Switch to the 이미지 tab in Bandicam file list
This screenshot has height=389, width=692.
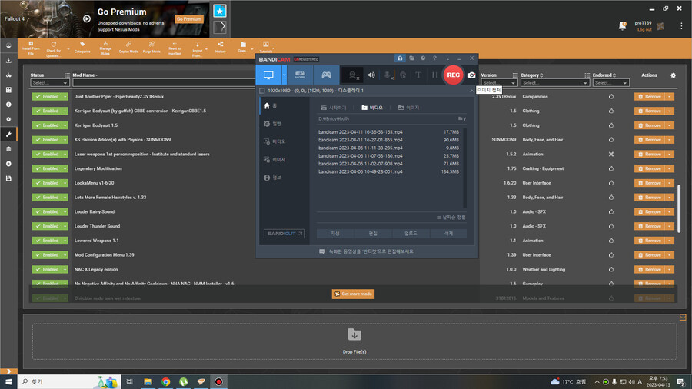point(408,108)
